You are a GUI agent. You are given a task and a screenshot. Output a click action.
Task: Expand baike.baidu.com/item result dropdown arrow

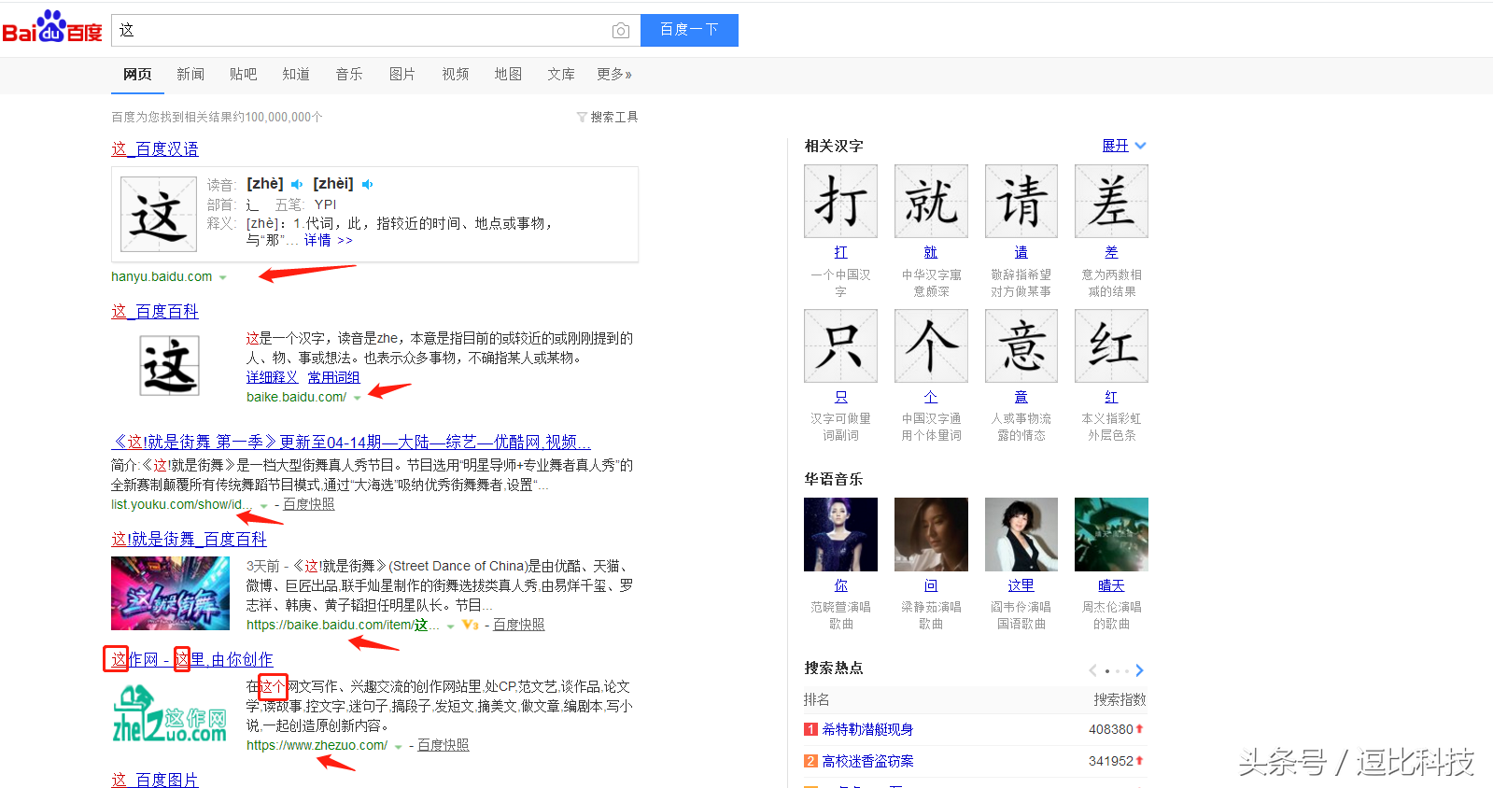pos(450,626)
